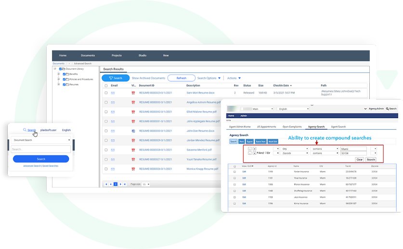Screen dimensions: 403x249
Task: Expand the Resumes folder tree node
Action: click(x=59, y=85)
